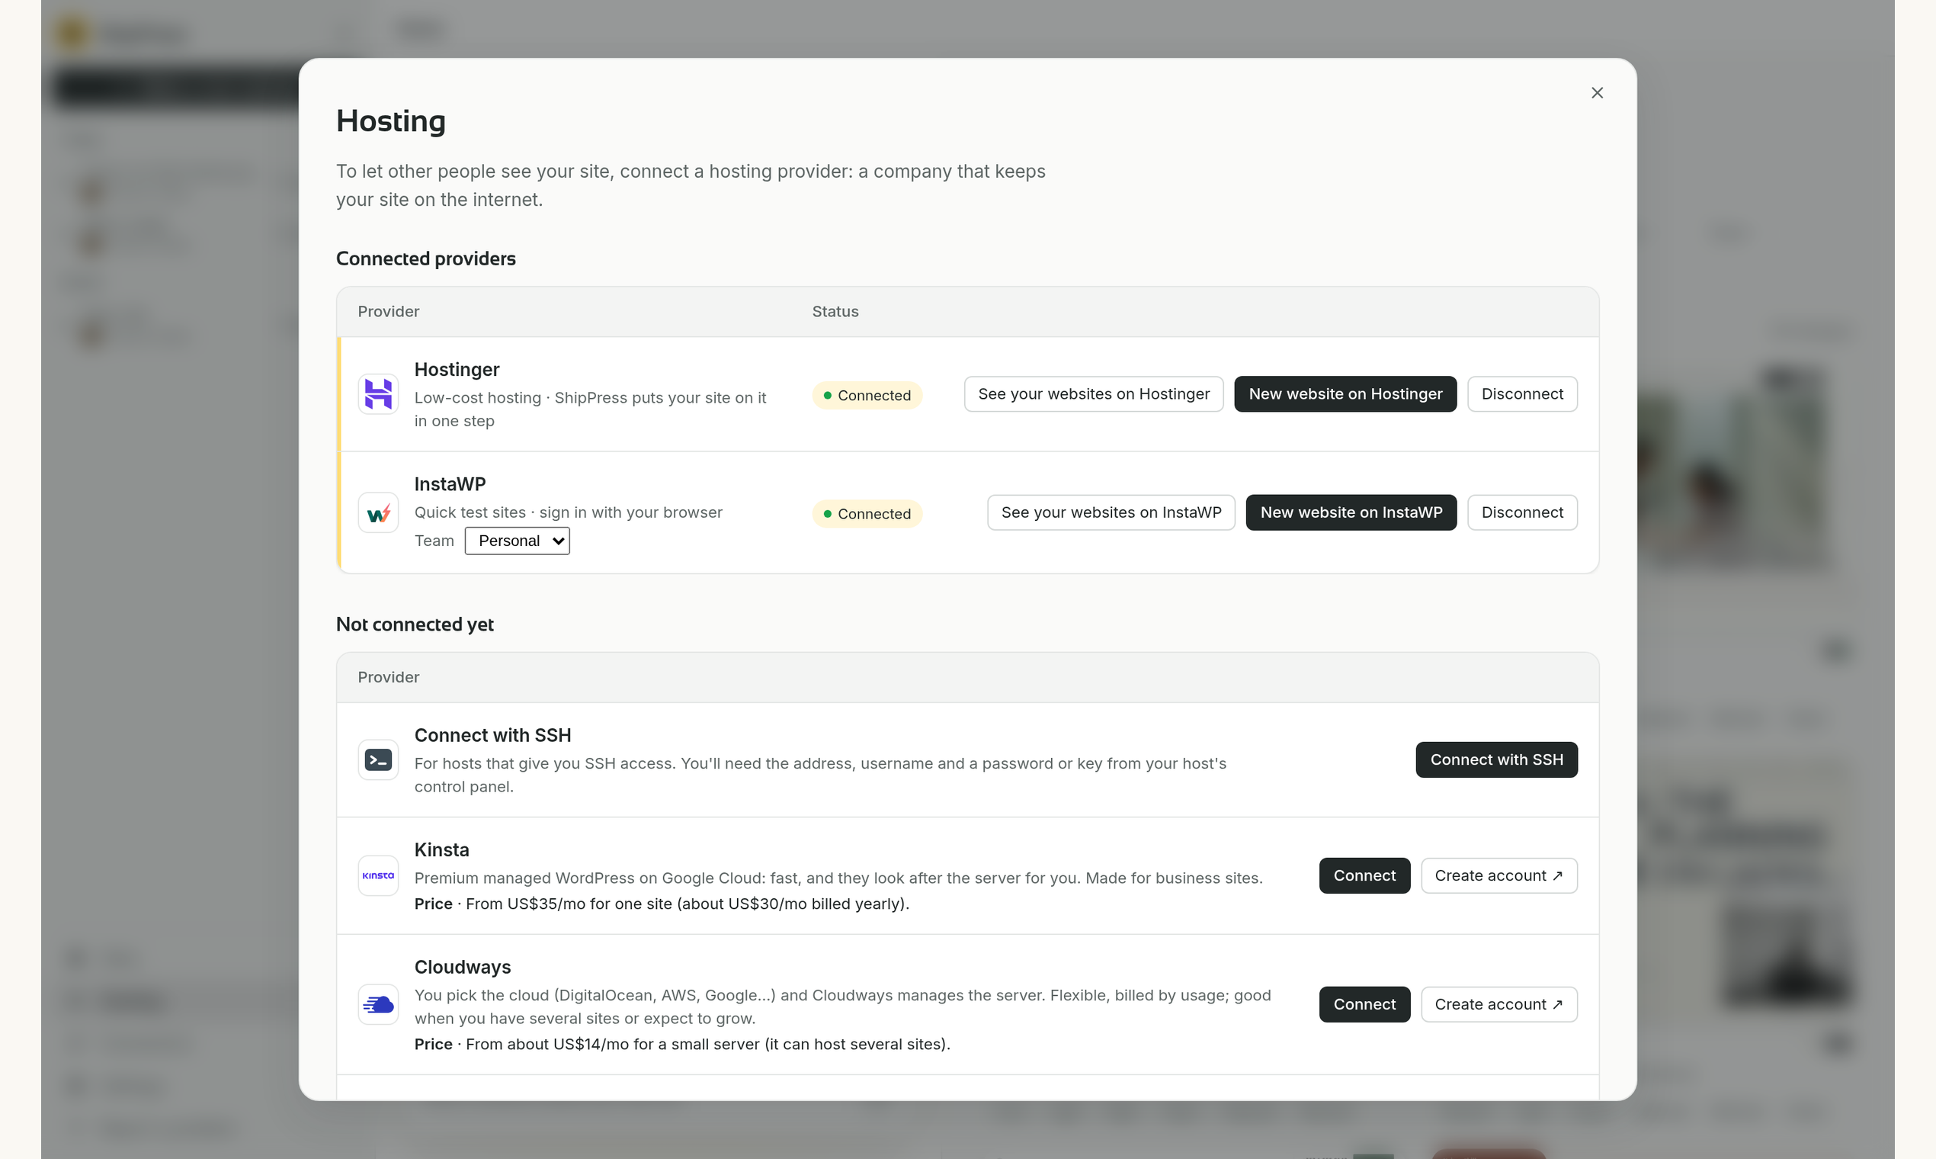Create a new website on Hostinger
The width and height of the screenshot is (1936, 1159).
[1345, 393]
